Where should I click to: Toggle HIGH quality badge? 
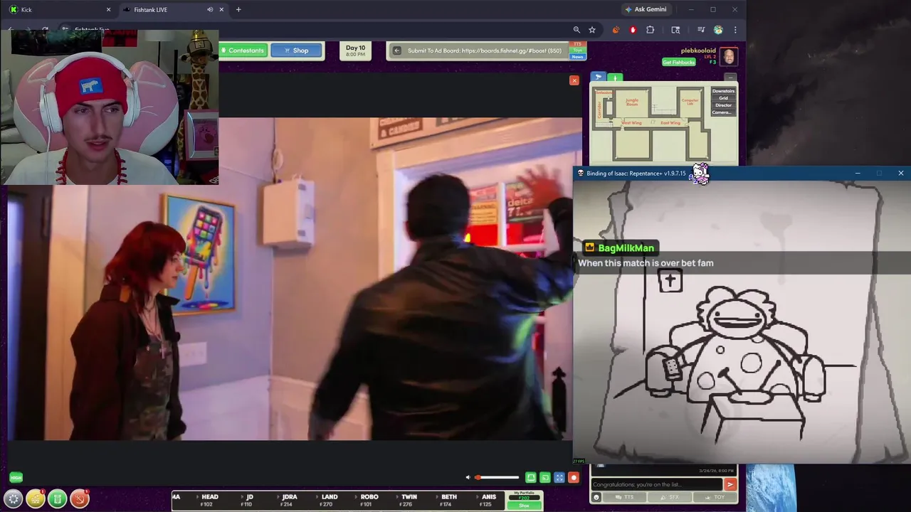pyautogui.click(x=16, y=478)
